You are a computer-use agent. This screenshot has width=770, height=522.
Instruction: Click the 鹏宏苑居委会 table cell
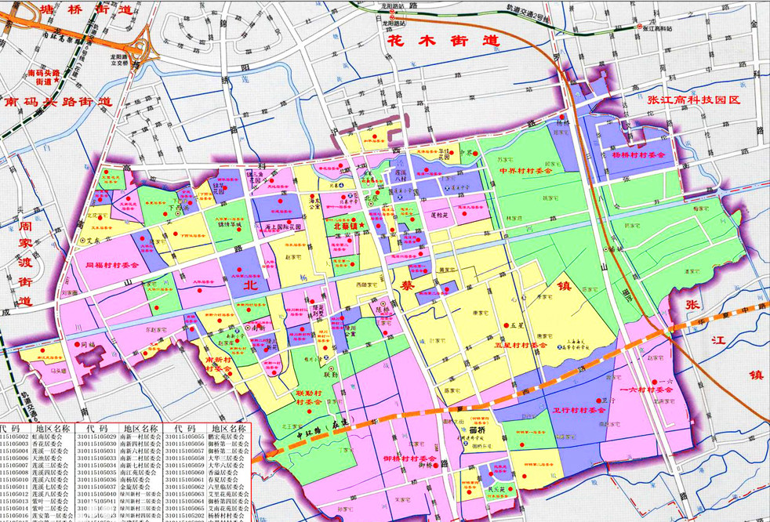tap(227, 437)
